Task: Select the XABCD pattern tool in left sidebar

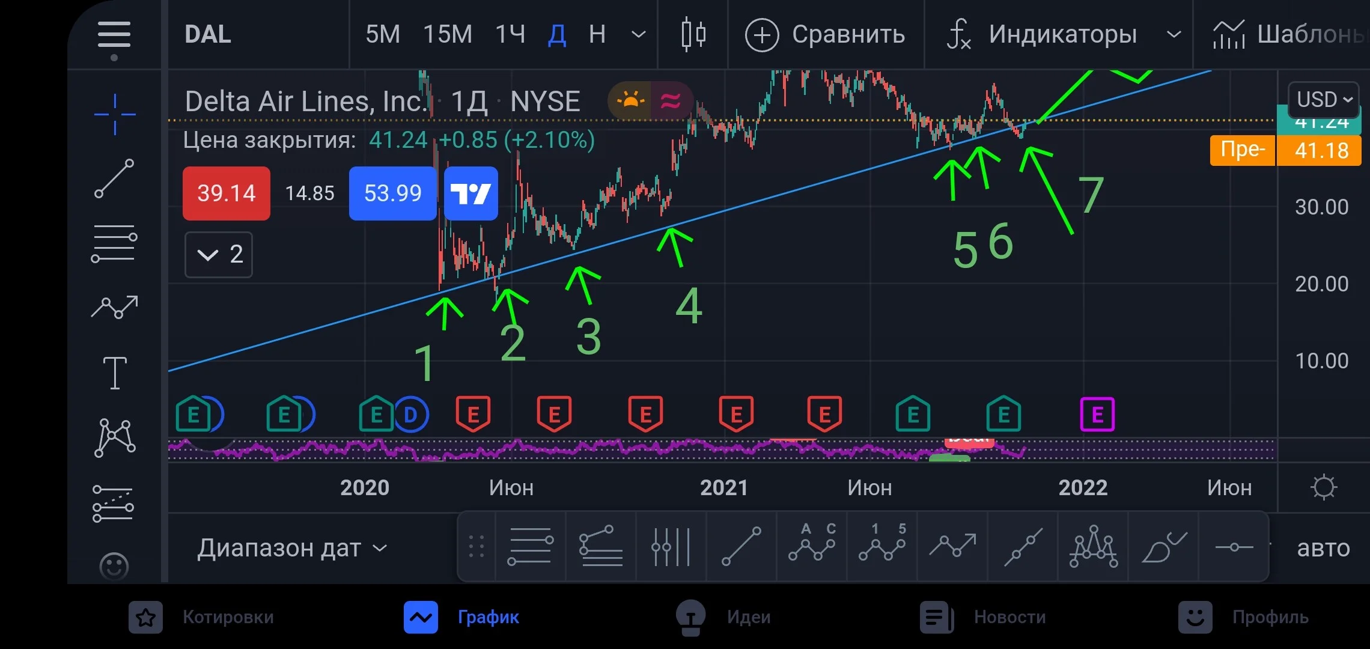Action: pos(115,438)
